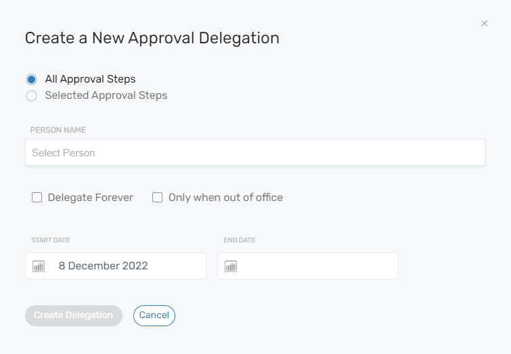Click the "Only when out of office" label
Screen dimensions: 511x354
pos(225,198)
